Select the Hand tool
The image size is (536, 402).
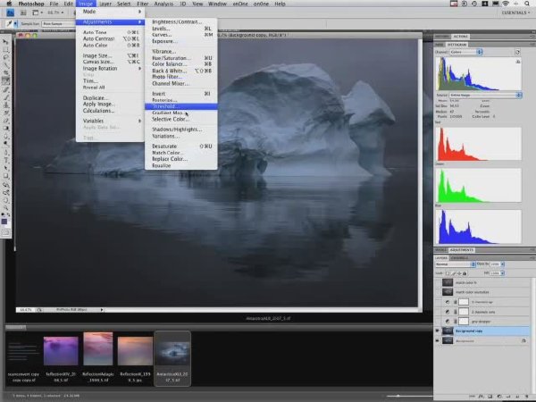point(6,200)
